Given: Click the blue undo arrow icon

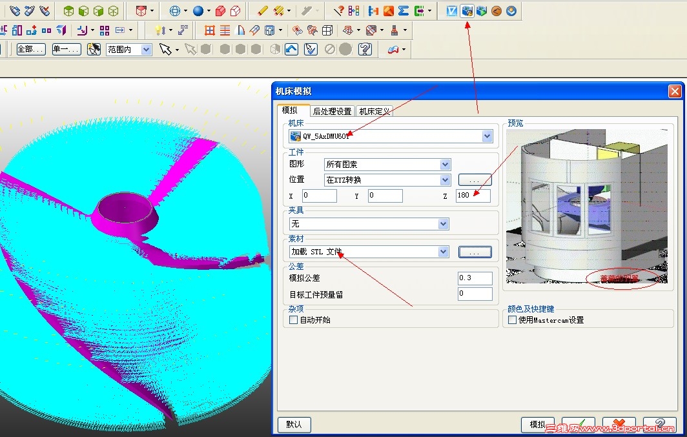Looking at the screenshot, I should (x=291, y=49).
